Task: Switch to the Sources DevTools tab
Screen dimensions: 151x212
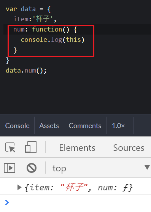Action: coord(129,148)
